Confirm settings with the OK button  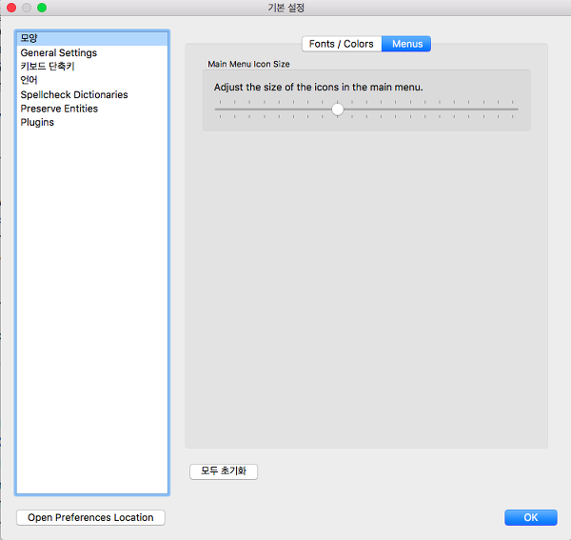pyautogui.click(x=531, y=517)
